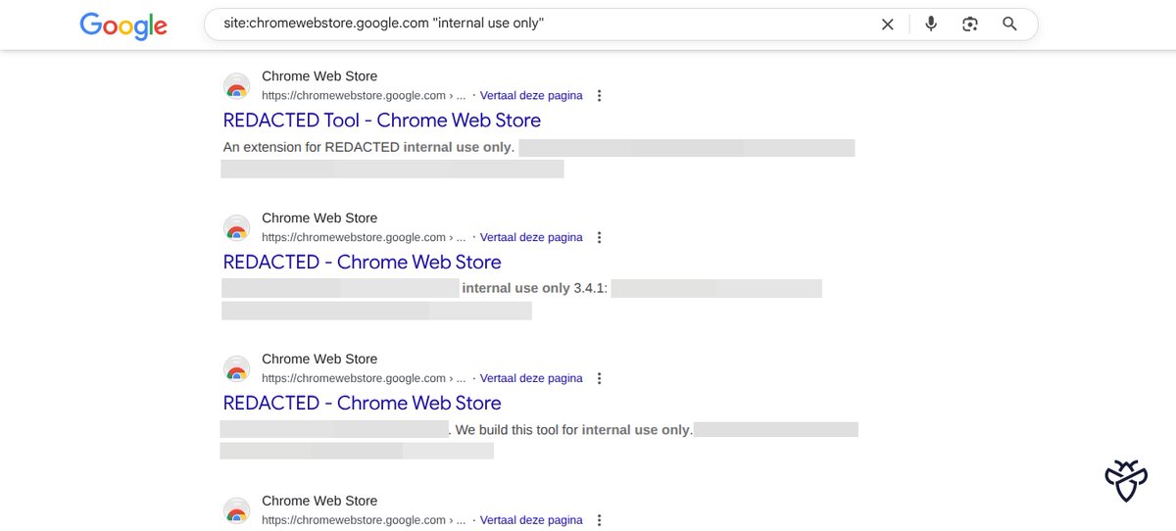Click chromewebstore URL under first result's site name
The height and width of the screenshot is (531, 1176).
[x=364, y=96]
